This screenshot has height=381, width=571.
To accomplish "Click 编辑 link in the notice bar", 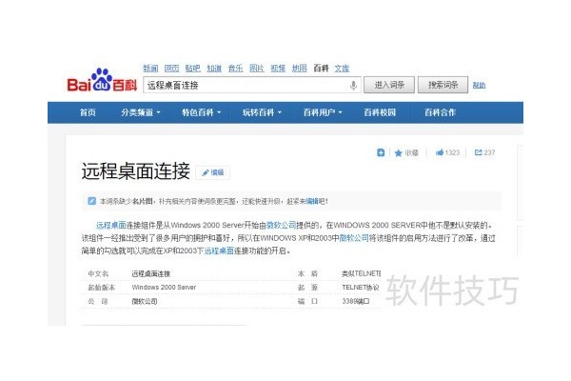I will point(312,201).
